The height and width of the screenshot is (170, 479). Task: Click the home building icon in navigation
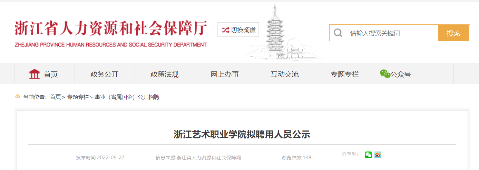click(x=35, y=74)
